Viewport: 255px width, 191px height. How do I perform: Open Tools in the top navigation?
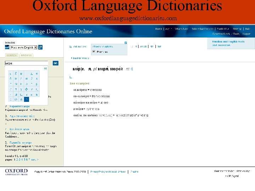click(236, 34)
